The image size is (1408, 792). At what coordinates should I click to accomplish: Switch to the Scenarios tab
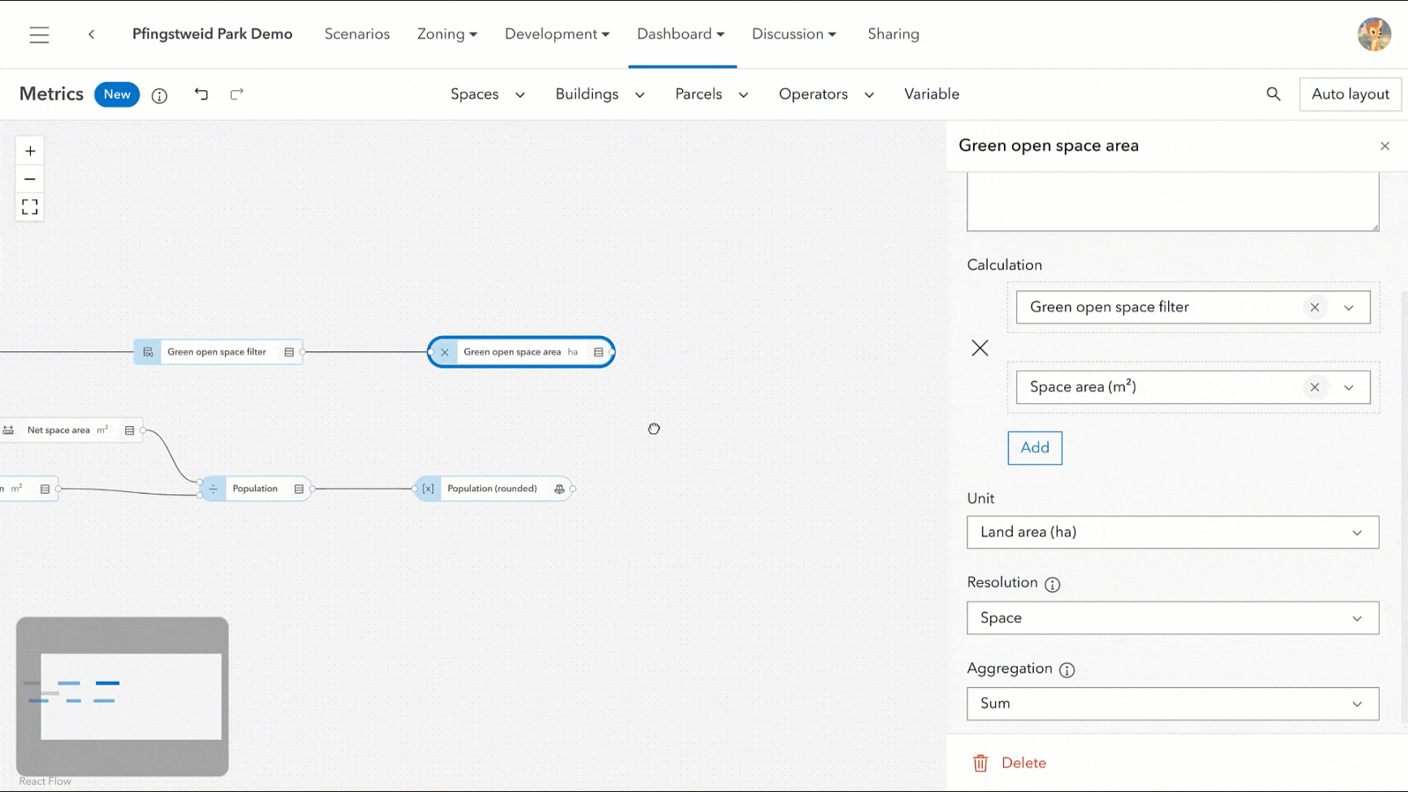357,34
